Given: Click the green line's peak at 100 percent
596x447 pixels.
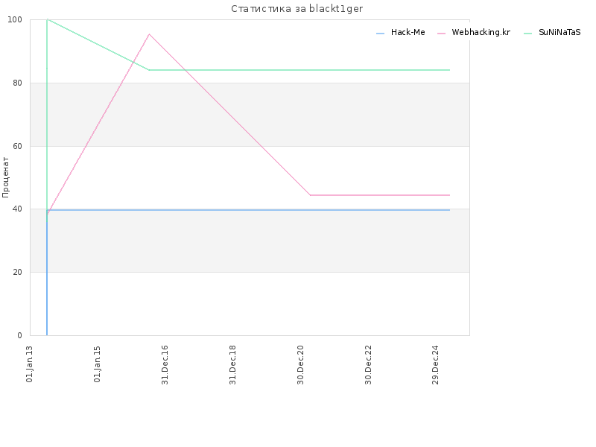Looking at the screenshot, I should point(47,19).
